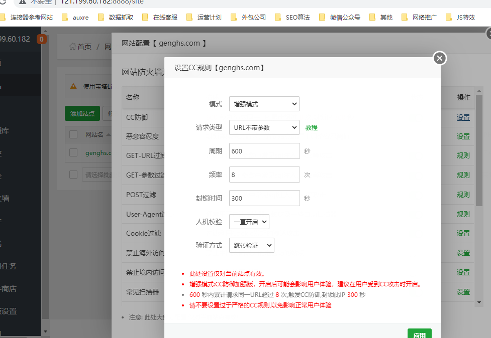Image resolution: width=491 pixels, height=338 pixels.
Task: Tick the checkbox for genghs site row
Action: [x=73, y=152]
